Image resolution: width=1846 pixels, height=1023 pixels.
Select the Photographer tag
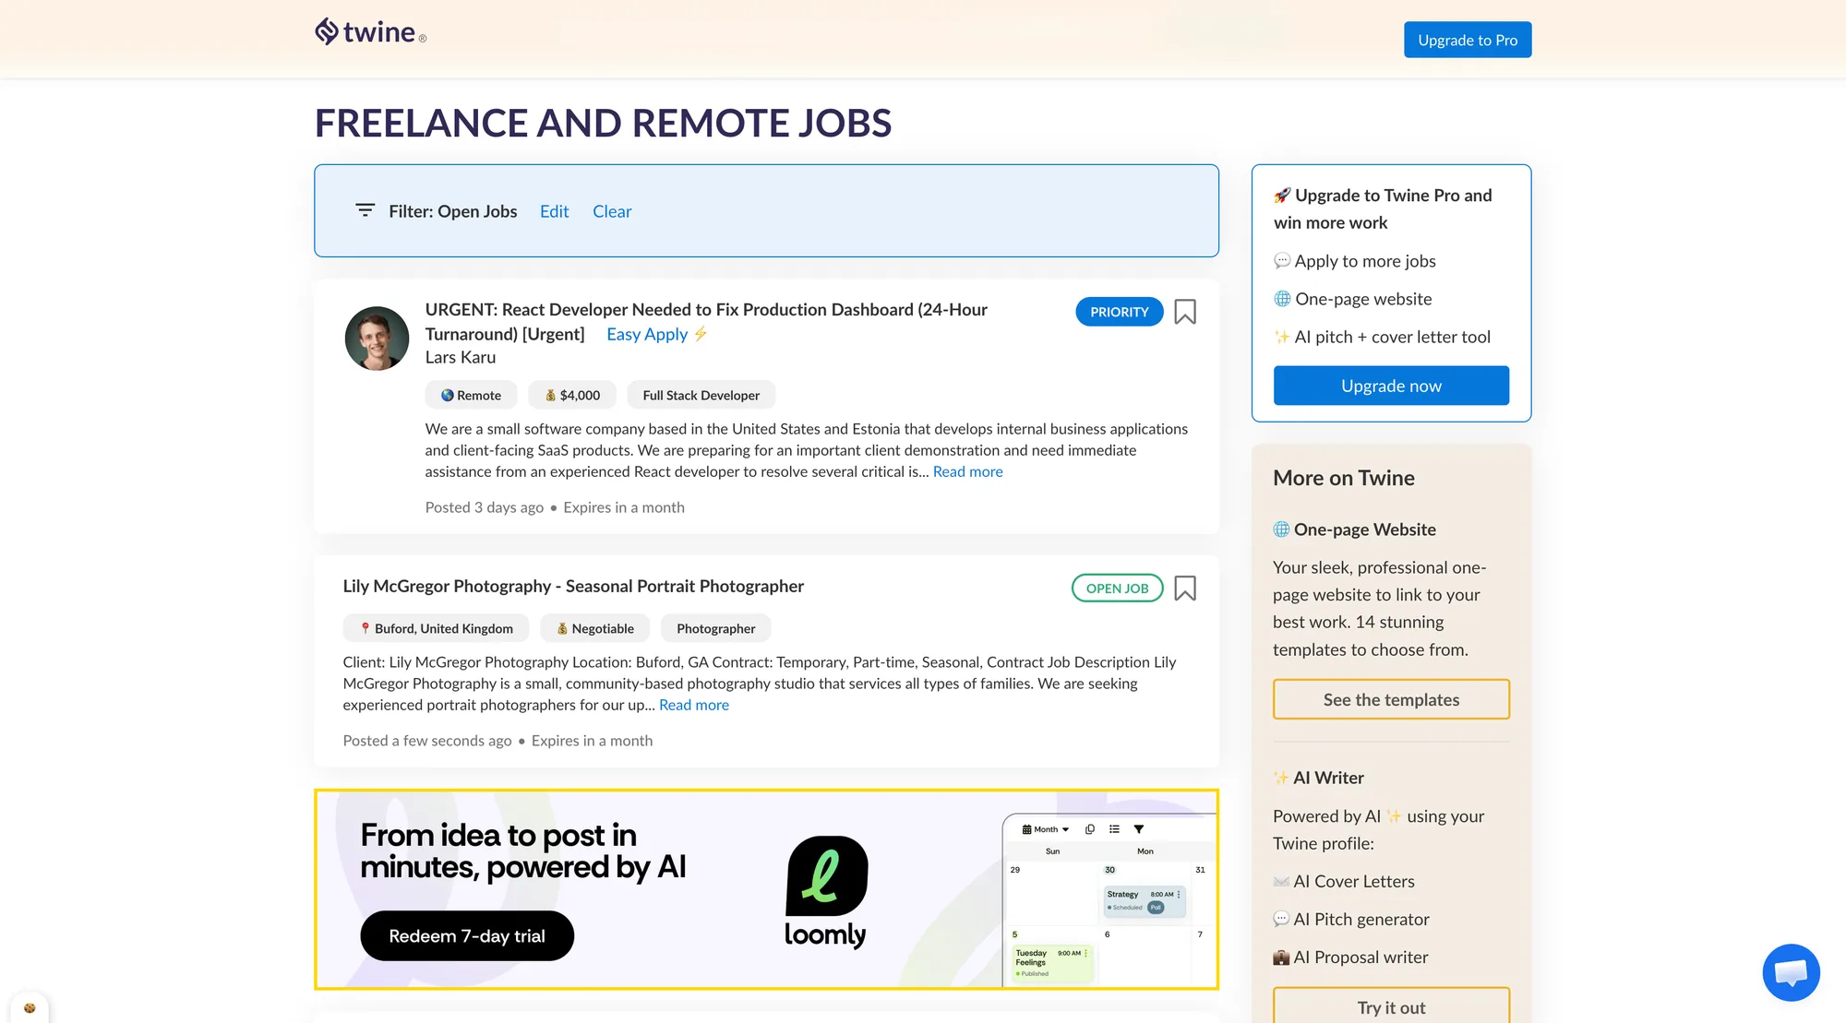715,628
